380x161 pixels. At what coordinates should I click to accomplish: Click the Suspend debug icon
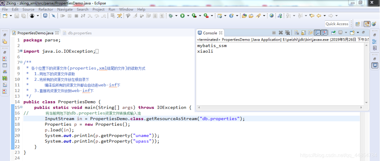tap(69, 16)
